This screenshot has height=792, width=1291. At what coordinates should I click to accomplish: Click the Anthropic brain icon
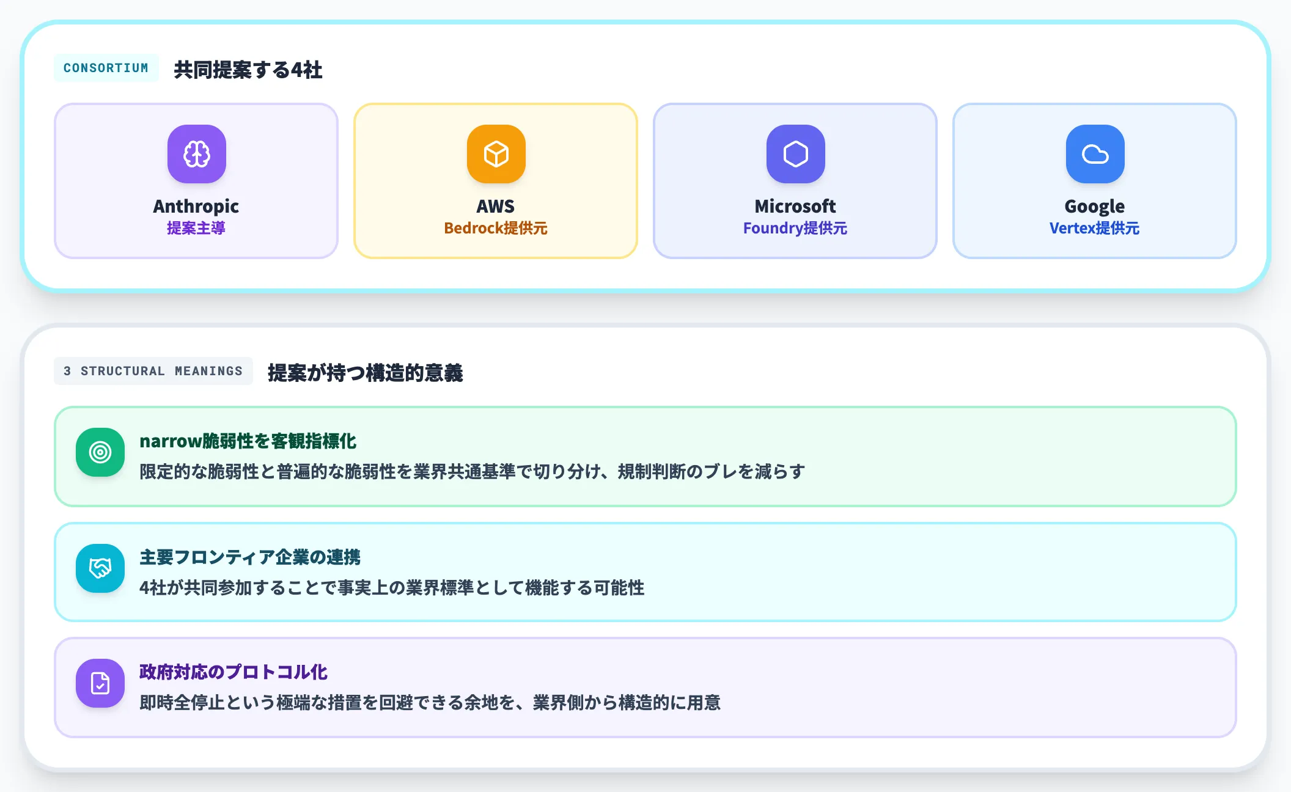click(196, 154)
